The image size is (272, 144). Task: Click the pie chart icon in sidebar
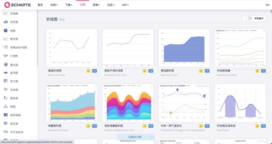[6, 31]
